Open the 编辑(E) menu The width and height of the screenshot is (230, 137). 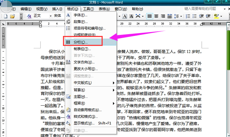tap(26, 9)
